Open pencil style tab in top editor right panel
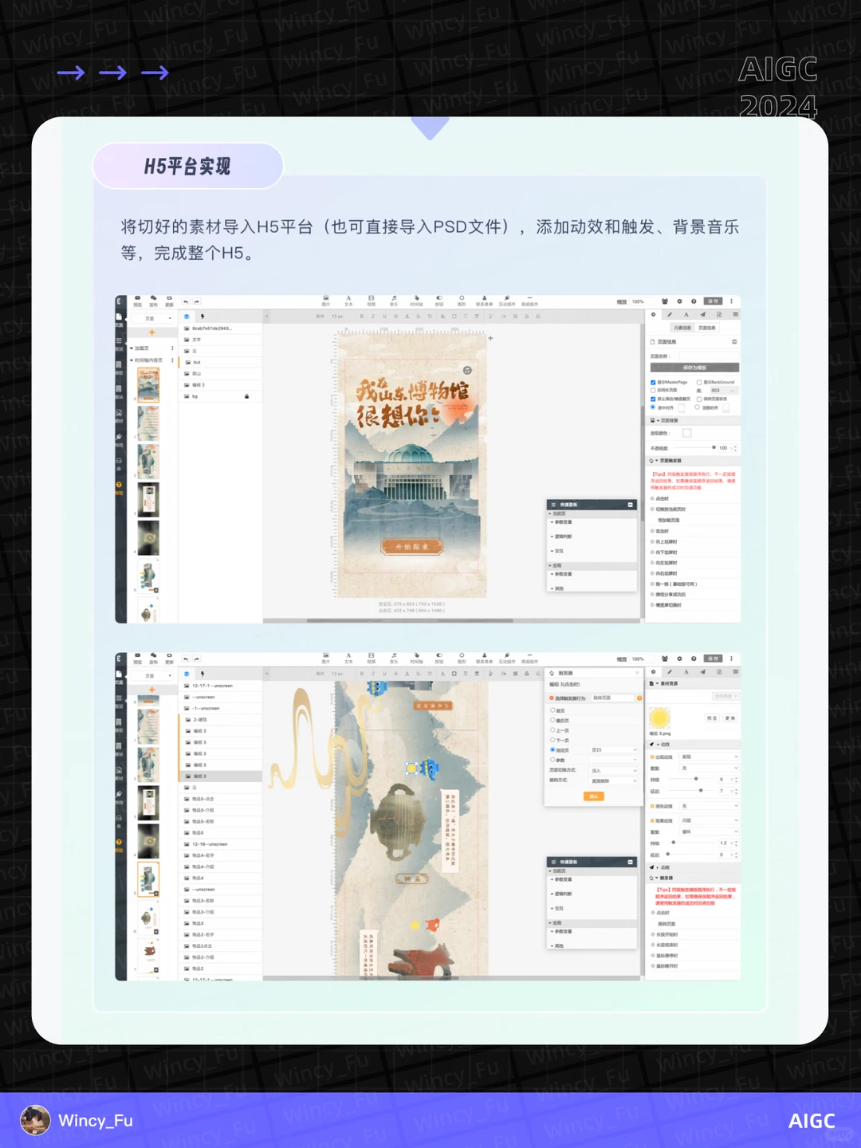 (x=670, y=315)
